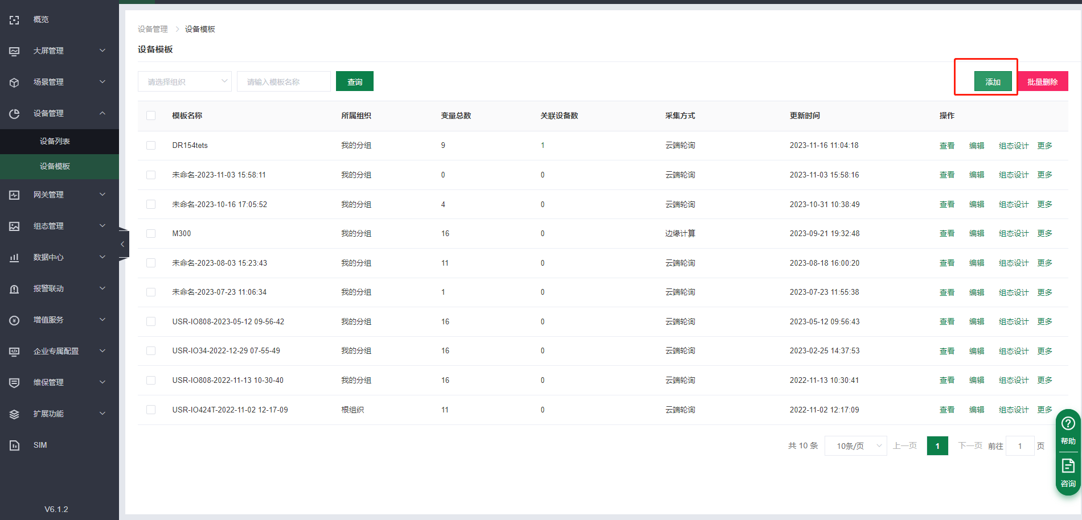This screenshot has width=1082, height=520.
Task: Toggle the select-all checkbox in table header
Action: [151, 115]
